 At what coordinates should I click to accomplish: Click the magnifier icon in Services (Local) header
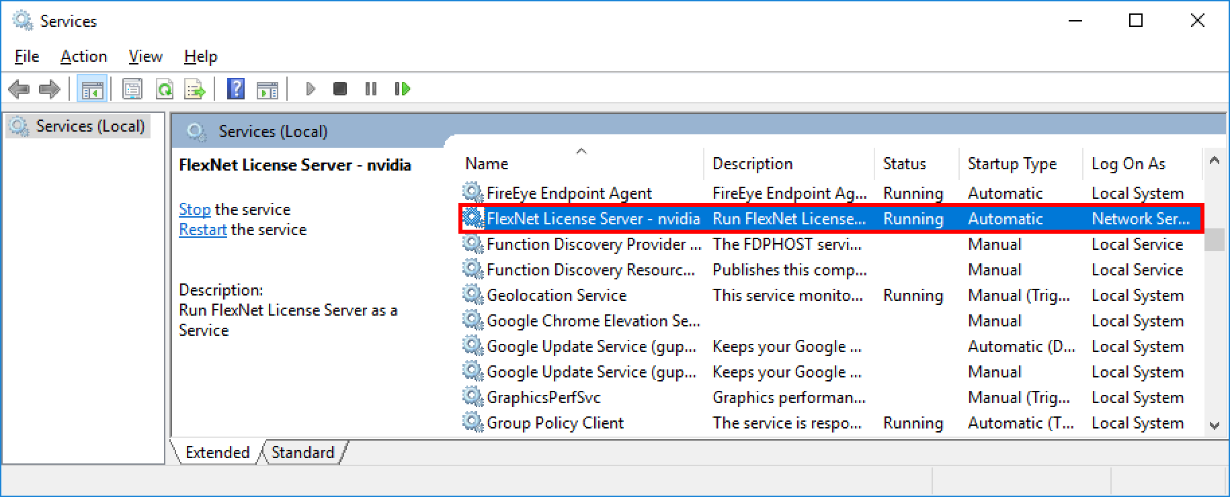coord(196,132)
